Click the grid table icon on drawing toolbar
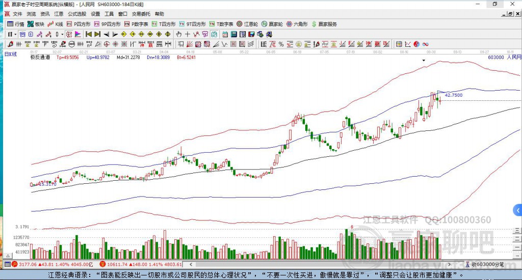Viewport: 522px width, 280px height. click(399, 44)
